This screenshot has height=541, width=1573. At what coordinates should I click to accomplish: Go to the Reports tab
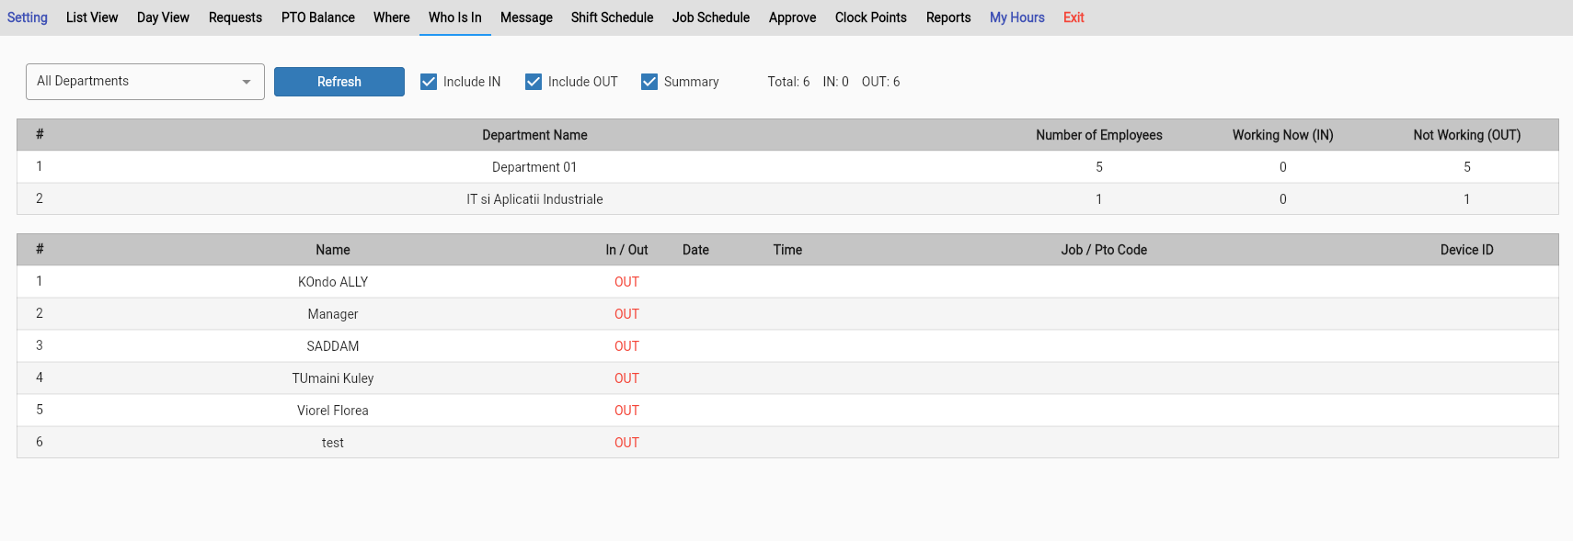coord(948,17)
